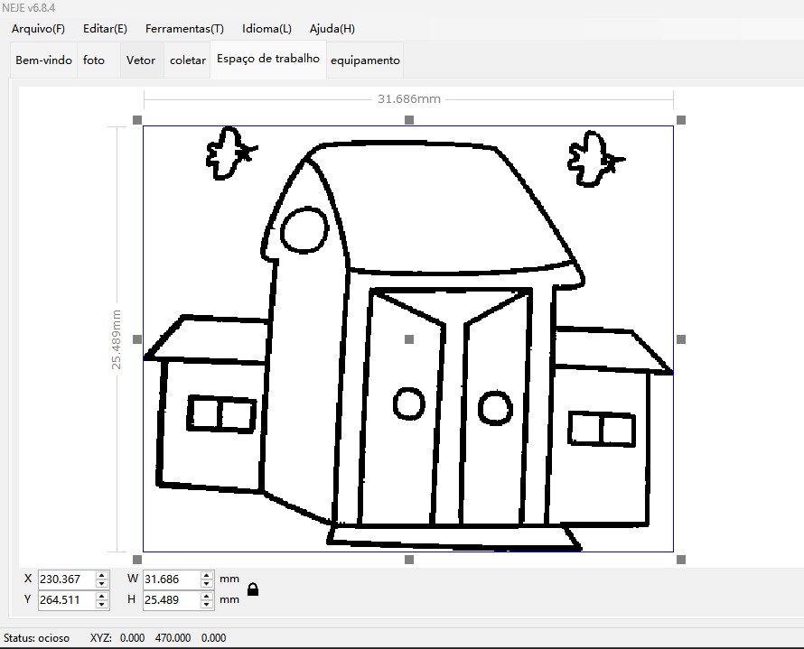Switch to the equipamento tab
804x649 pixels.
(x=365, y=60)
